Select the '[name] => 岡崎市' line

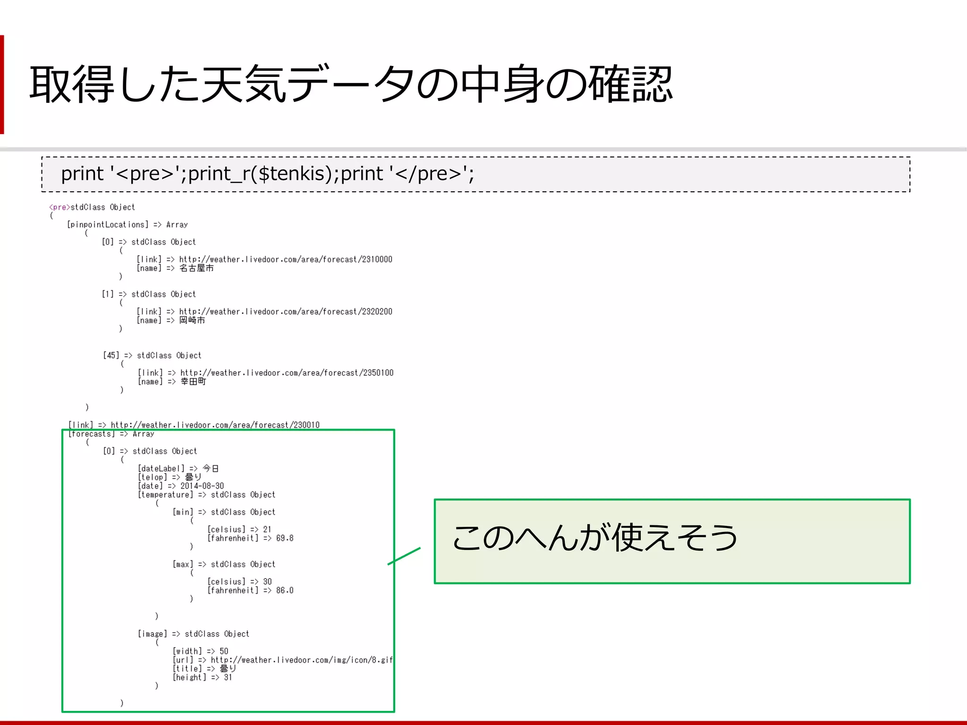[x=171, y=320]
